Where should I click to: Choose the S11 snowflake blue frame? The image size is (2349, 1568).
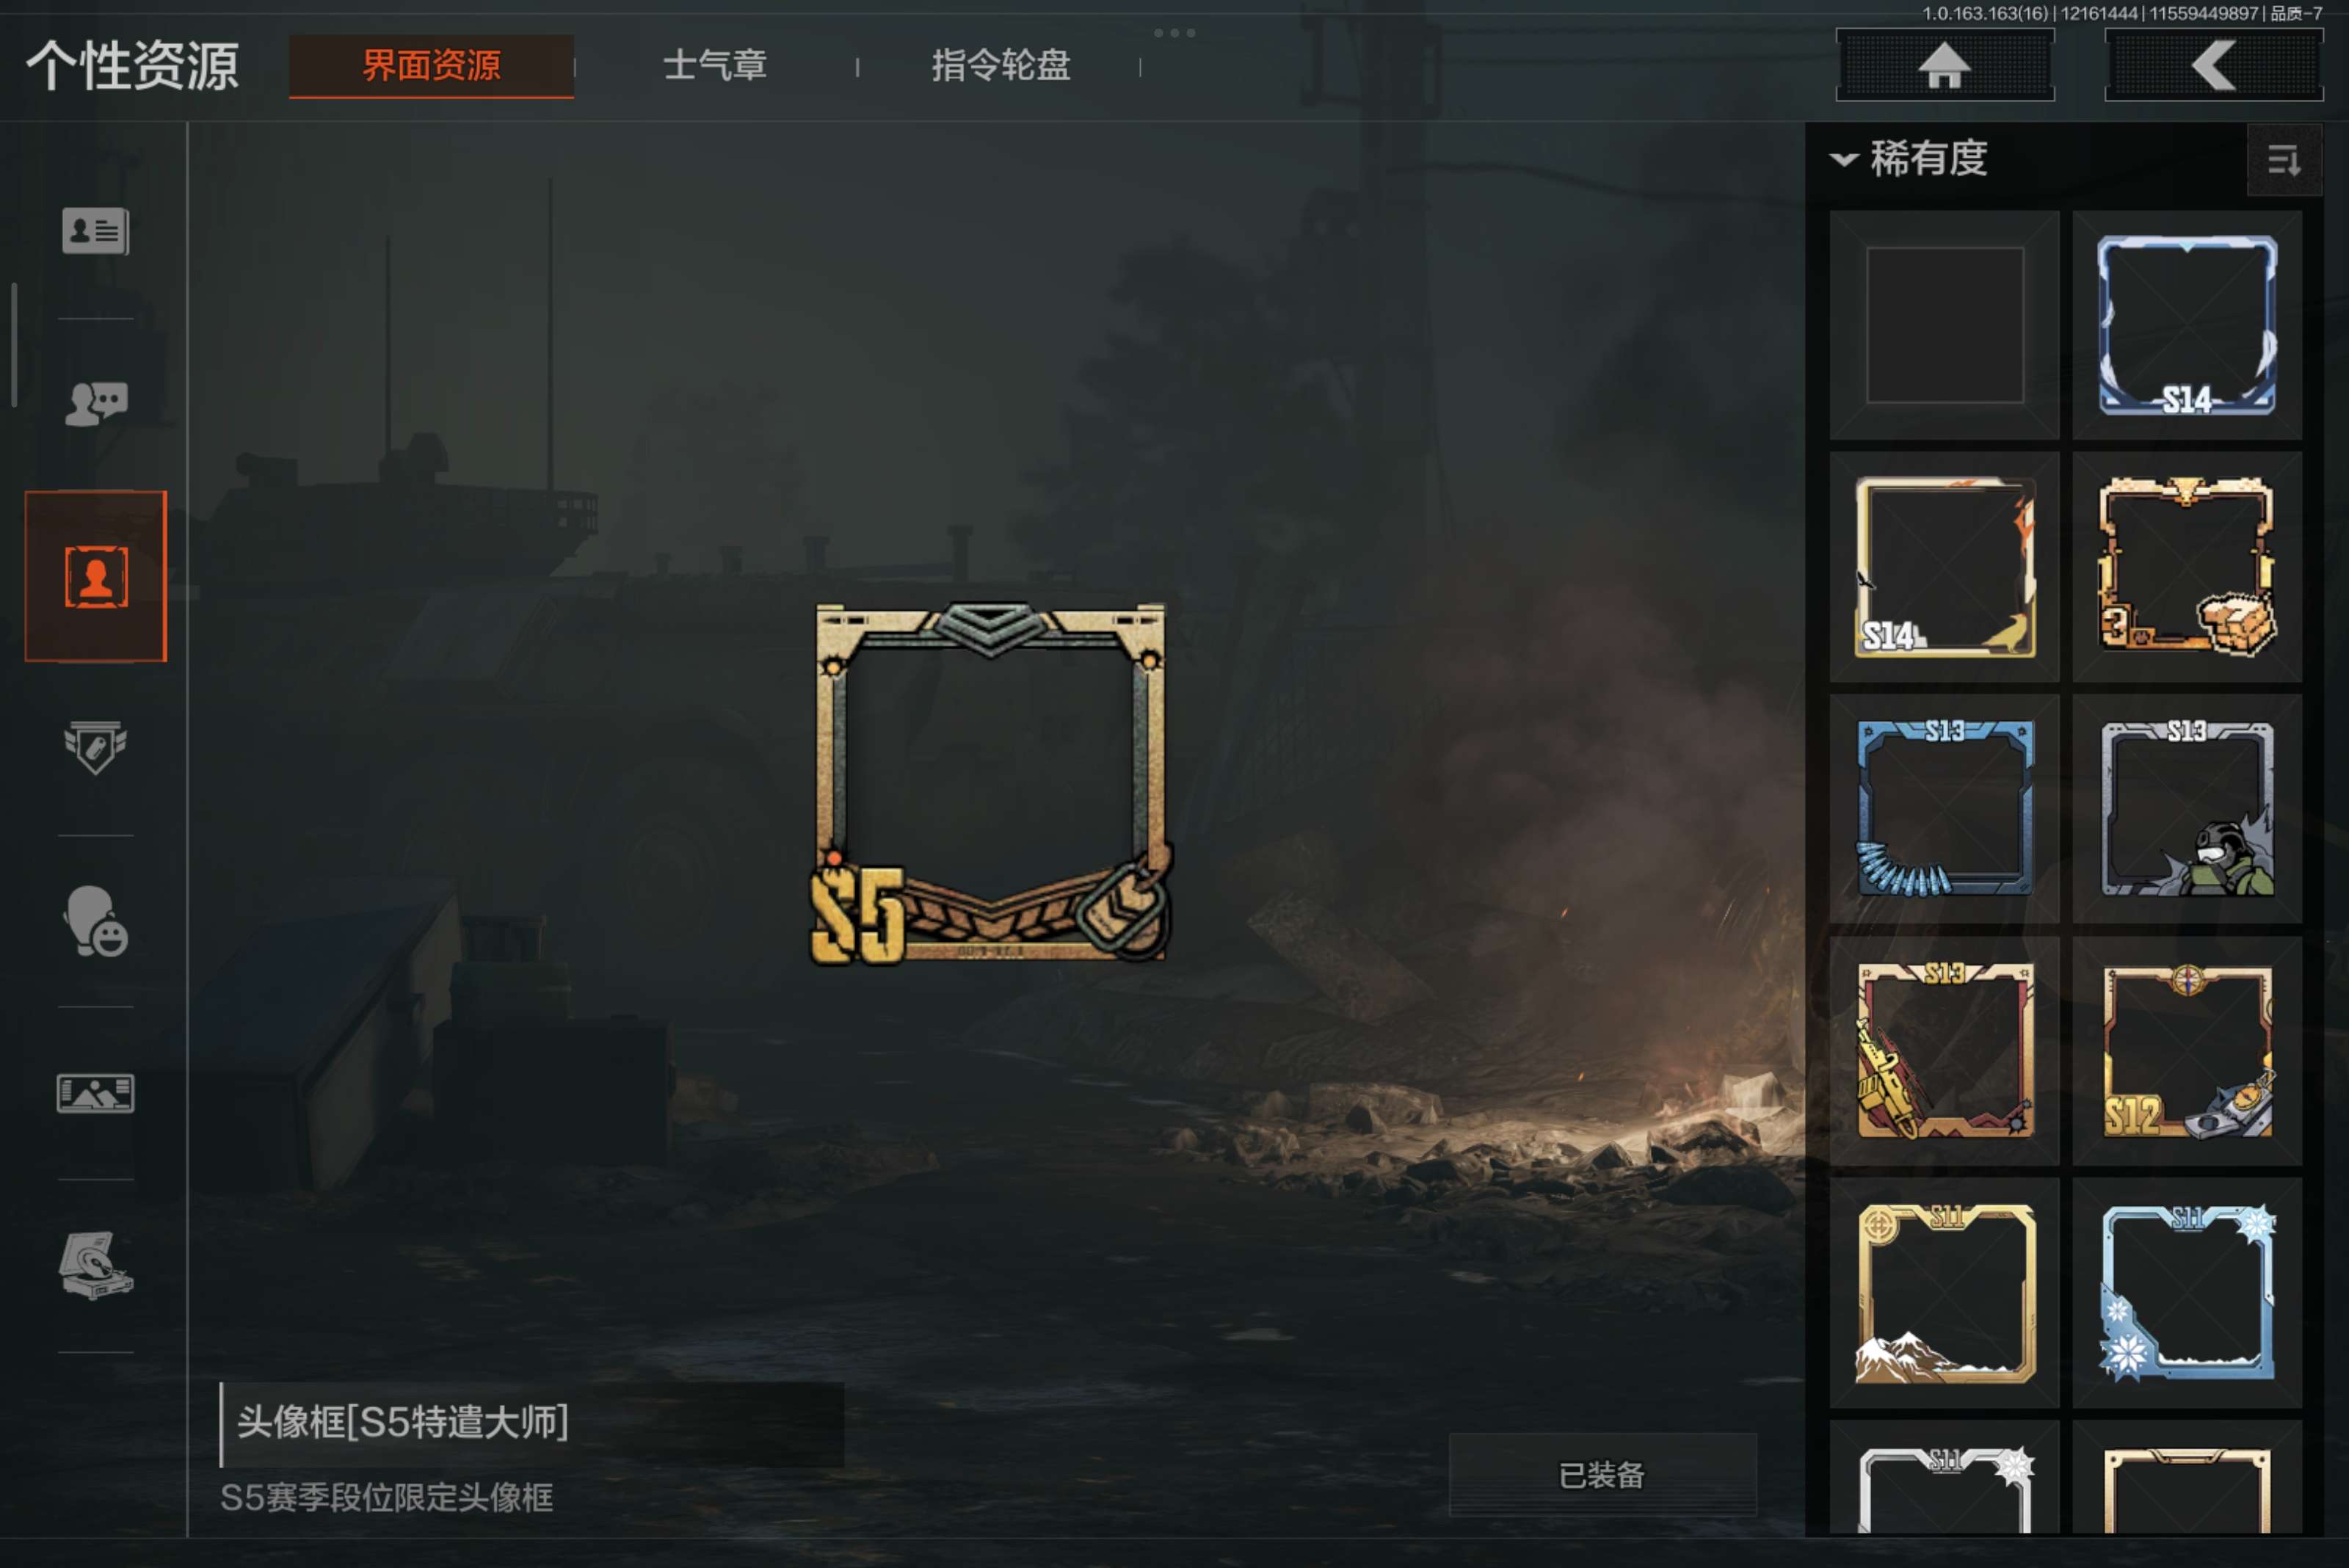pos(2187,1293)
